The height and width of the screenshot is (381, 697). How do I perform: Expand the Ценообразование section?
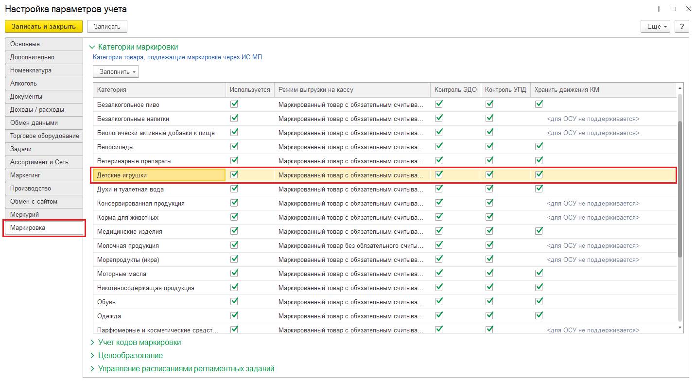point(130,356)
